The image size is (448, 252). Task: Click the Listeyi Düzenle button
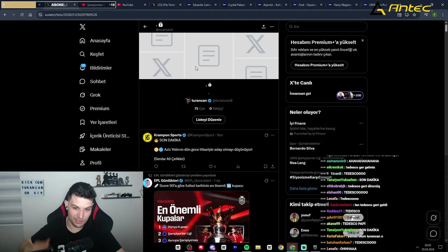click(209, 120)
